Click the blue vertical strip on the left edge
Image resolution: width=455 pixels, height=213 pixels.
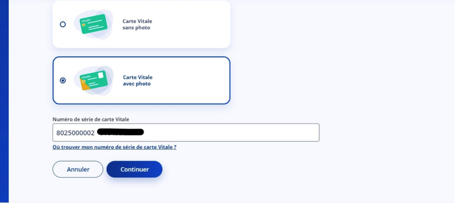point(4,101)
